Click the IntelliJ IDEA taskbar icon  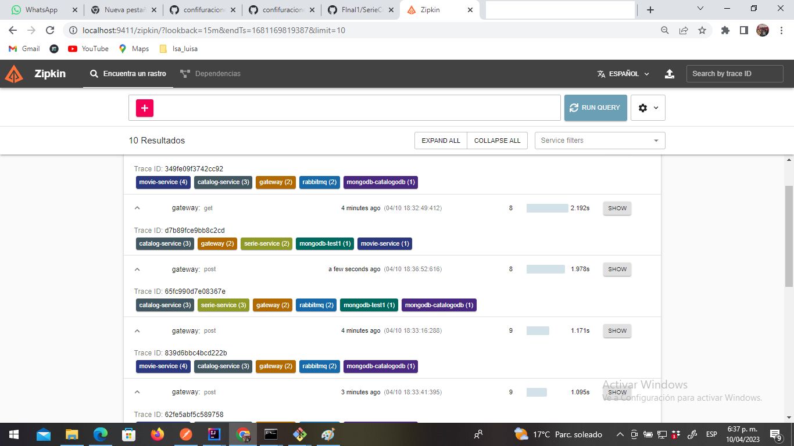[214, 434]
